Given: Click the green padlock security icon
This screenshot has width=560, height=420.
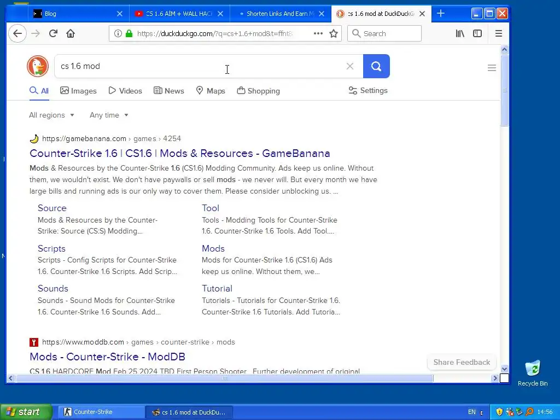Looking at the screenshot, I should (129, 33).
